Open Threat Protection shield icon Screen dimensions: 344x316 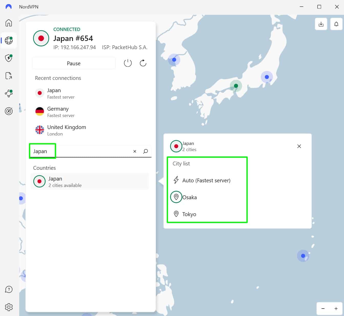click(x=9, y=58)
